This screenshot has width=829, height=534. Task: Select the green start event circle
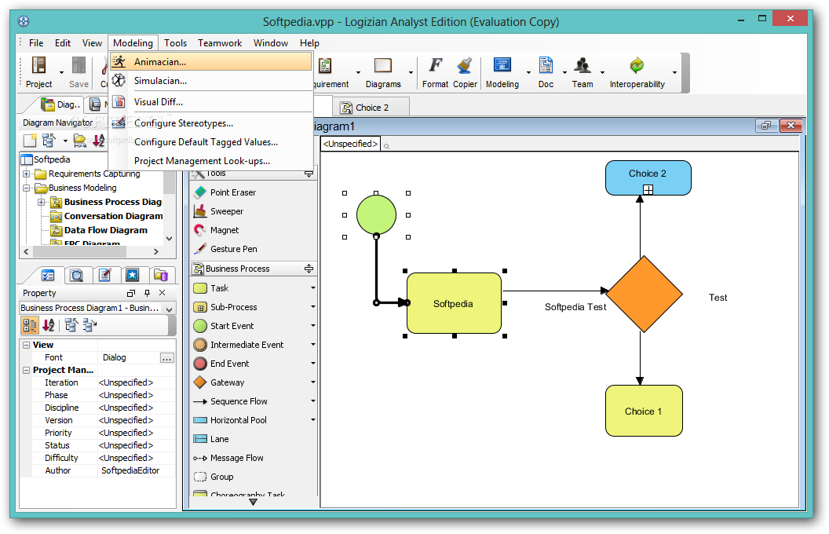(376, 215)
